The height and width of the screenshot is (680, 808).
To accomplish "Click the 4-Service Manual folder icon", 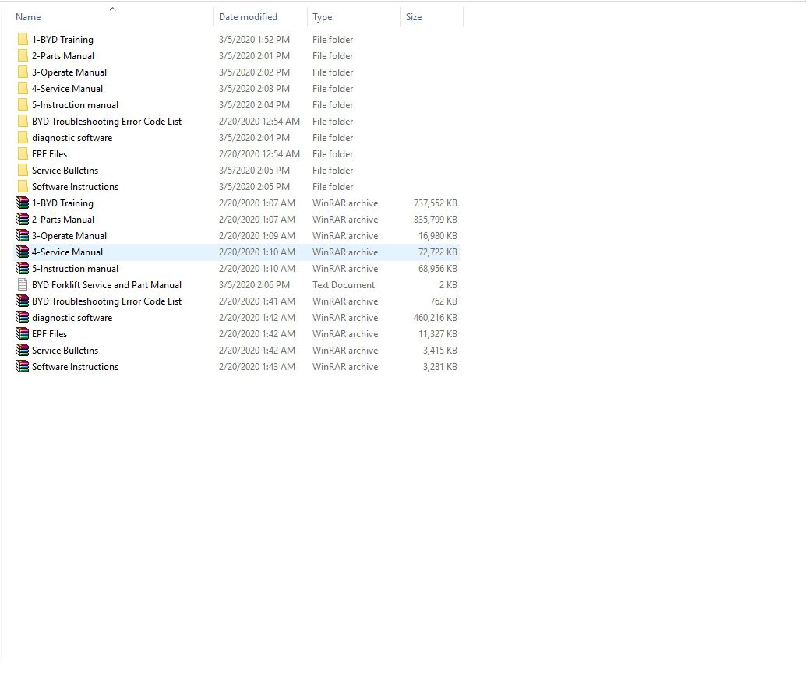I will tap(23, 89).
